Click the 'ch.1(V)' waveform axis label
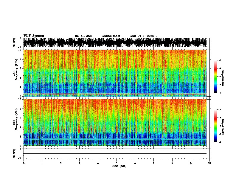The height and width of the screenshot is (183, 236). point(14,42)
